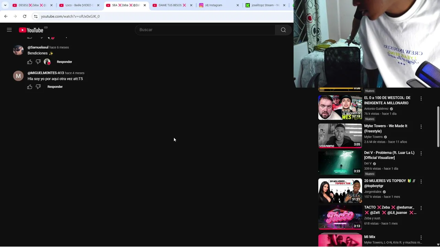Viewport: 440px width, 247px height.
Task: Open options menu for WESTCOL video
Action: click(x=421, y=98)
